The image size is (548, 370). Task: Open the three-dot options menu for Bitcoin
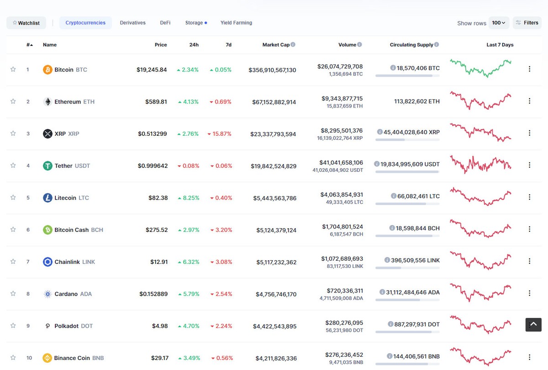pos(529,69)
